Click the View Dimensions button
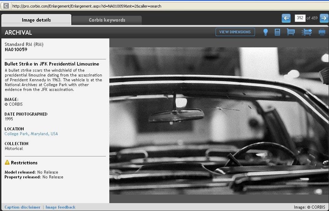The image size is (329, 211). (x=235, y=32)
